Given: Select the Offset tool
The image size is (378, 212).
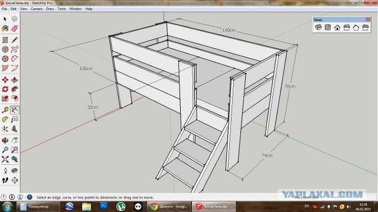Looking at the screenshot, I should (x=14, y=98).
